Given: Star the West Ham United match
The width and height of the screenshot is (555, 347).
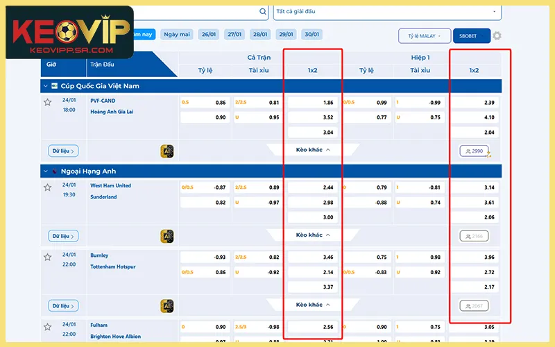Looking at the screenshot, I should pos(47,187).
